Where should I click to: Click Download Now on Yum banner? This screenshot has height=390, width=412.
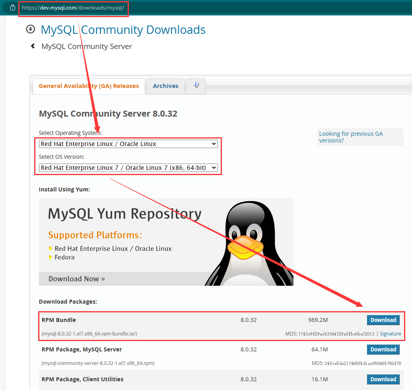click(x=77, y=279)
